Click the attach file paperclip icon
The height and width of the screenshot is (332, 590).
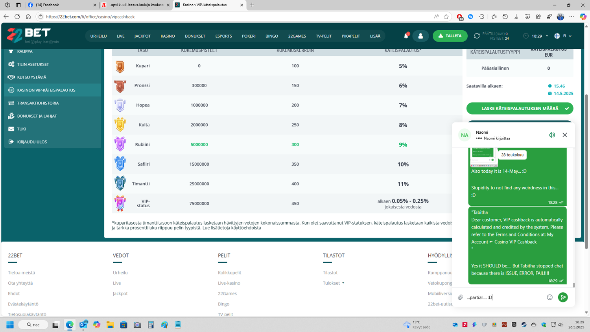click(x=460, y=297)
